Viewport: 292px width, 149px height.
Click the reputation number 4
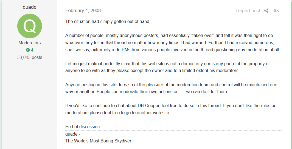pos(32,50)
